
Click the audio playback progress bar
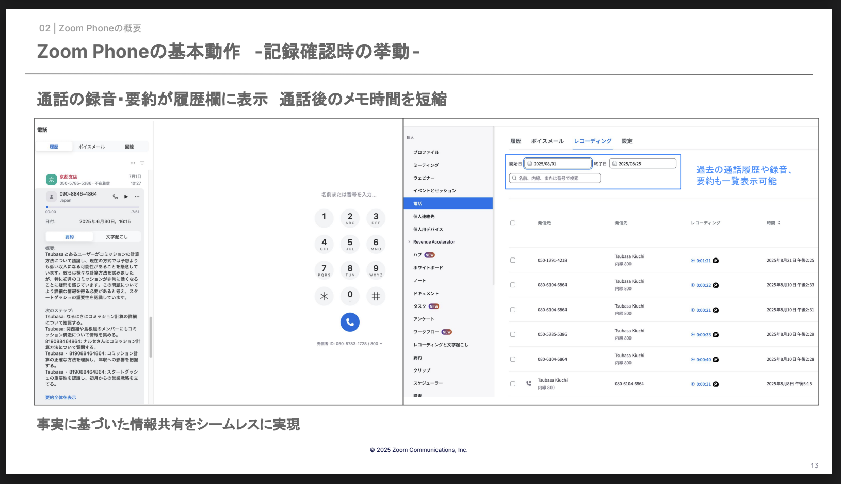pyautogui.click(x=92, y=207)
